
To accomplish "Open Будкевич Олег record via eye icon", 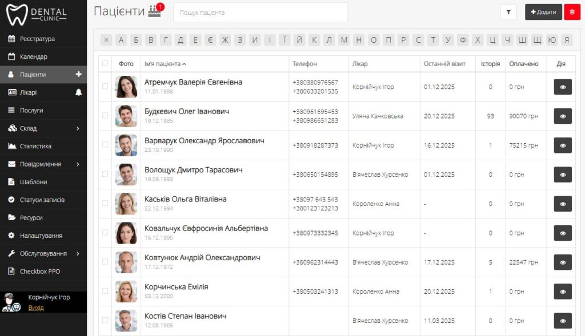I will point(562,116).
